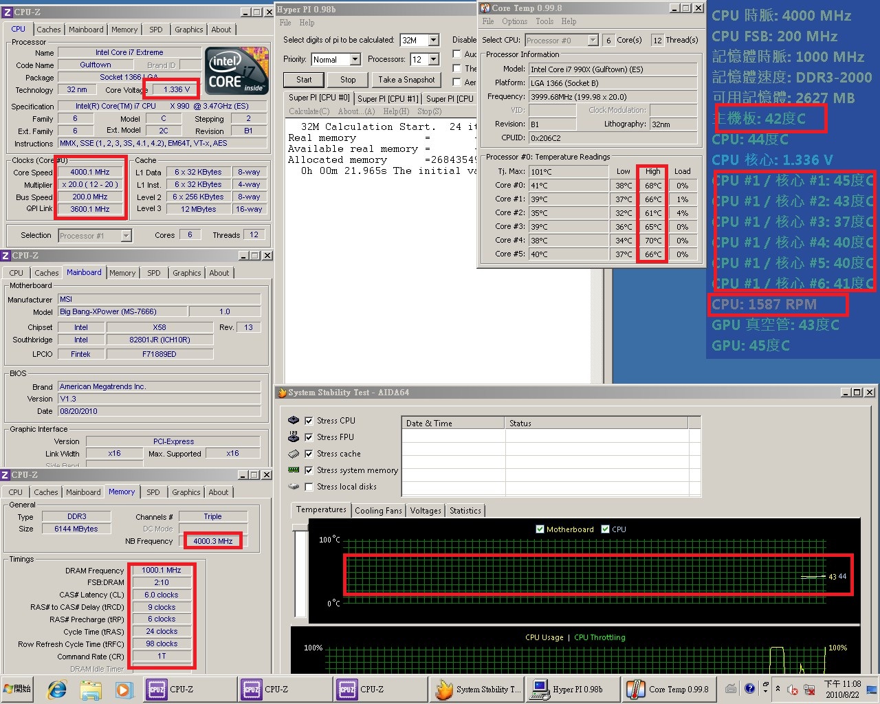Image resolution: width=880 pixels, height=704 pixels.
Task: Open the Help menu in Hyper PI
Action: coord(307,23)
